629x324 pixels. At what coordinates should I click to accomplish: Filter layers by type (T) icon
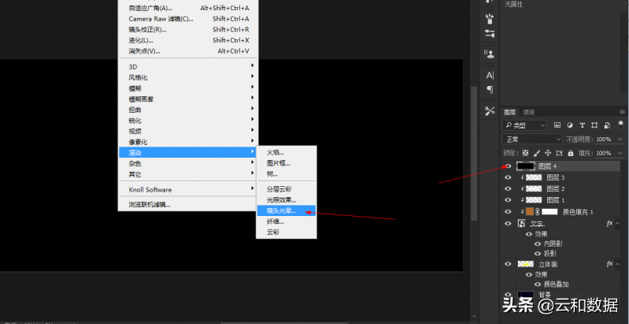click(583, 125)
